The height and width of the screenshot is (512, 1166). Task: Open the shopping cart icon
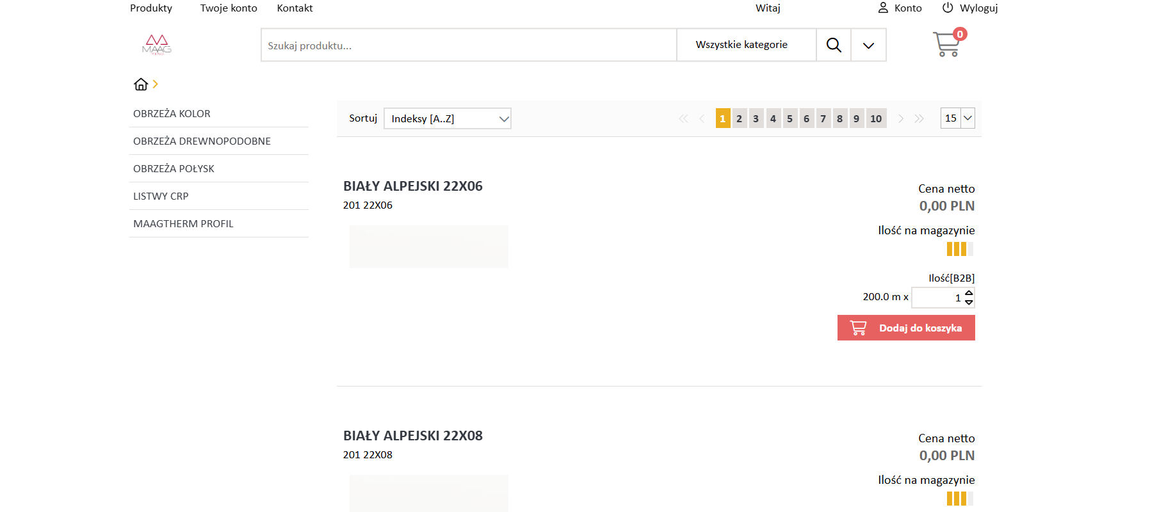point(946,45)
